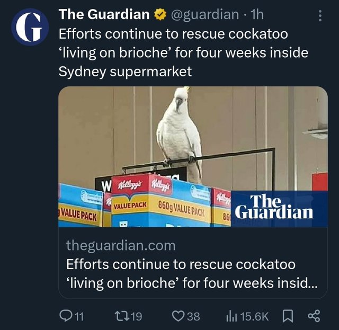339x330 pixels.
Task: Click the tweet text about Sydney supermarket
Action: point(183,53)
